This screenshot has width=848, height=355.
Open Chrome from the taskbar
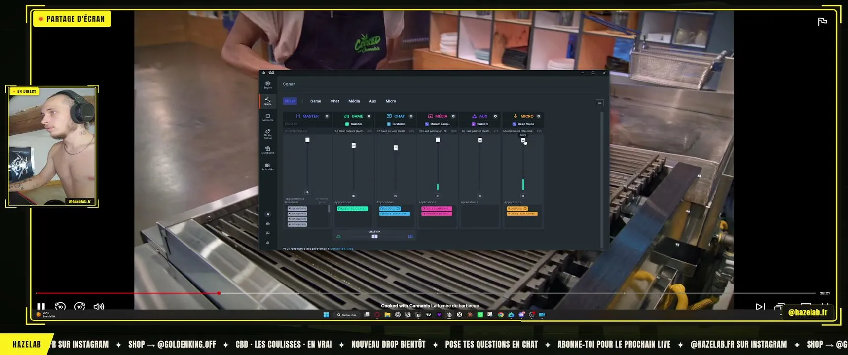(501, 315)
